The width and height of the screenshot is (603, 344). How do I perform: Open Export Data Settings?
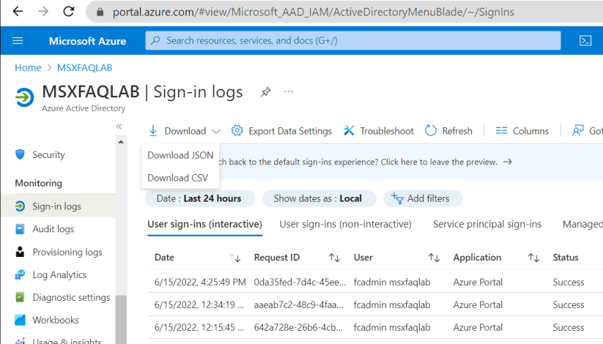(281, 131)
